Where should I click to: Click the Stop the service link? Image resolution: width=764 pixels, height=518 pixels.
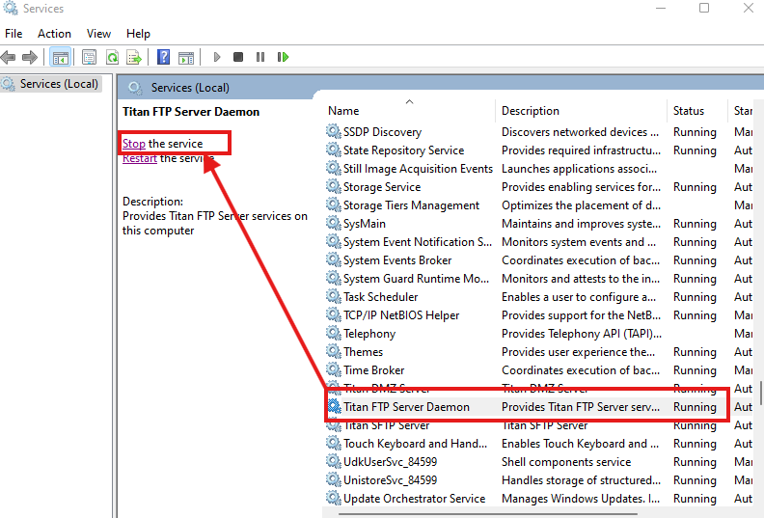(134, 144)
